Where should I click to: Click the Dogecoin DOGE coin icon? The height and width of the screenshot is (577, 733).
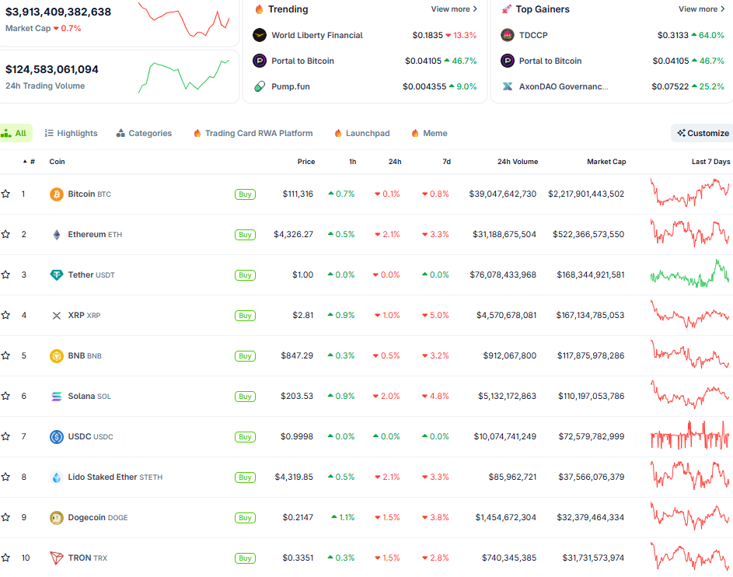(x=56, y=517)
